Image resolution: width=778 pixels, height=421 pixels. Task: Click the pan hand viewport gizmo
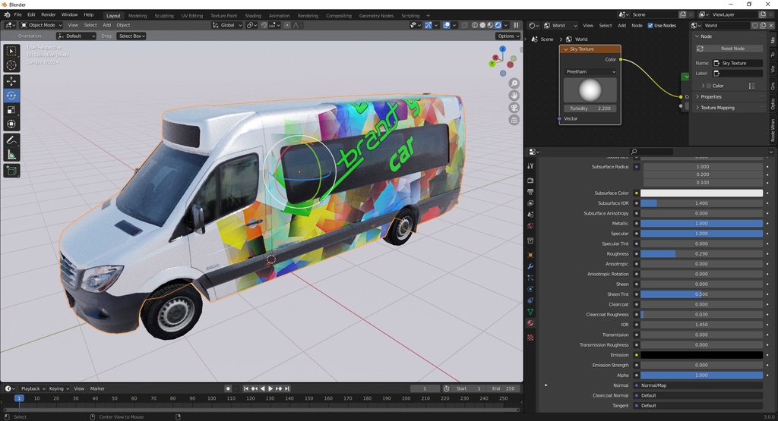514,96
